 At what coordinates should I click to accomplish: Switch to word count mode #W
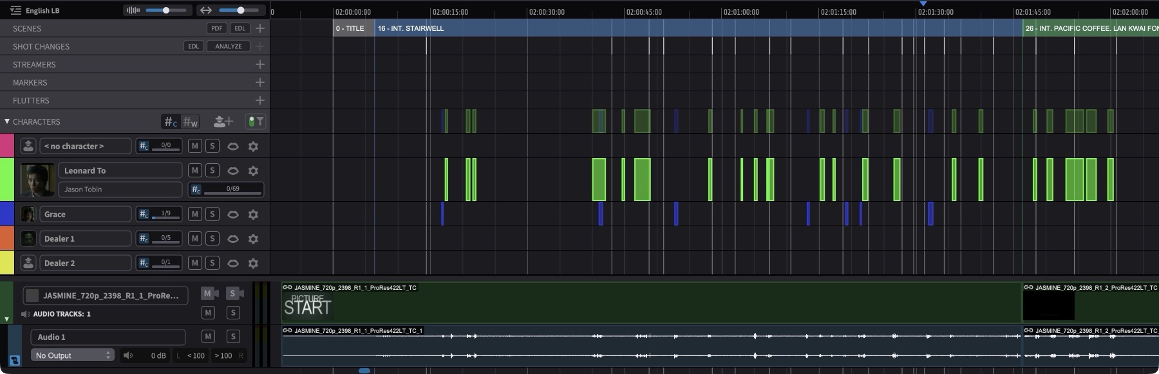pos(190,121)
